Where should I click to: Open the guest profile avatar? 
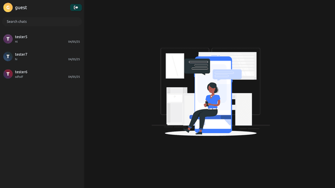(8, 7)
